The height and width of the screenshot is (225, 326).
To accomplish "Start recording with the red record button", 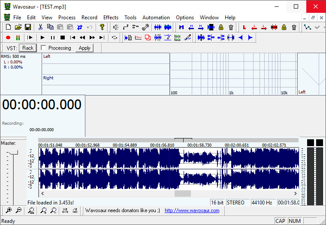I will 8,38.
